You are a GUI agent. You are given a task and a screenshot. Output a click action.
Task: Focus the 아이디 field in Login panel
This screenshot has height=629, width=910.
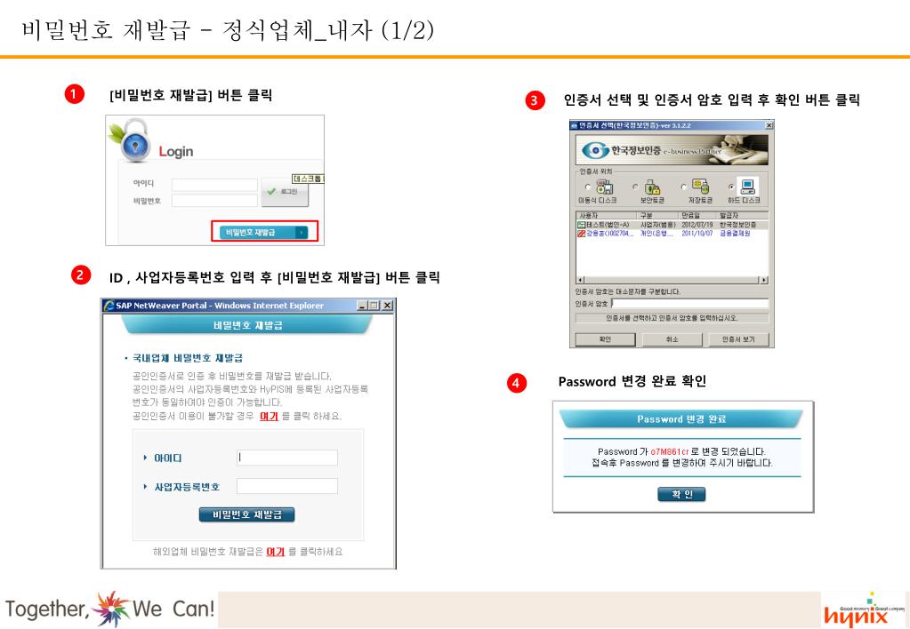click(x=214, y=185)
